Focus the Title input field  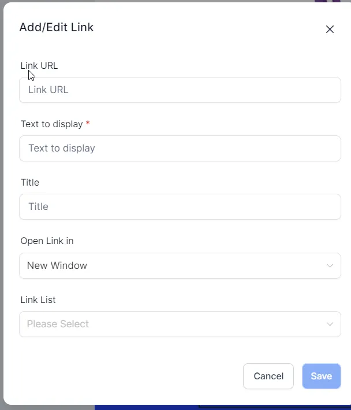pyautogui.click(x=180, y=207)
